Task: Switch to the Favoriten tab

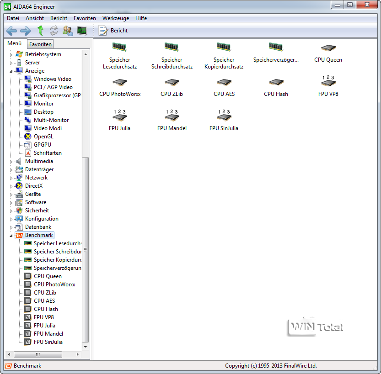Action: click(x=40, y=44)
